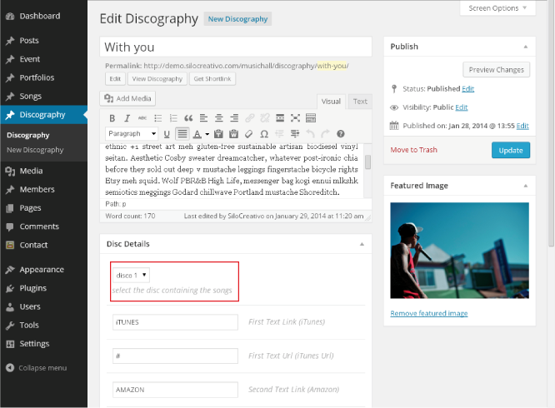Click Paste from Word icon

coord(233,134)
